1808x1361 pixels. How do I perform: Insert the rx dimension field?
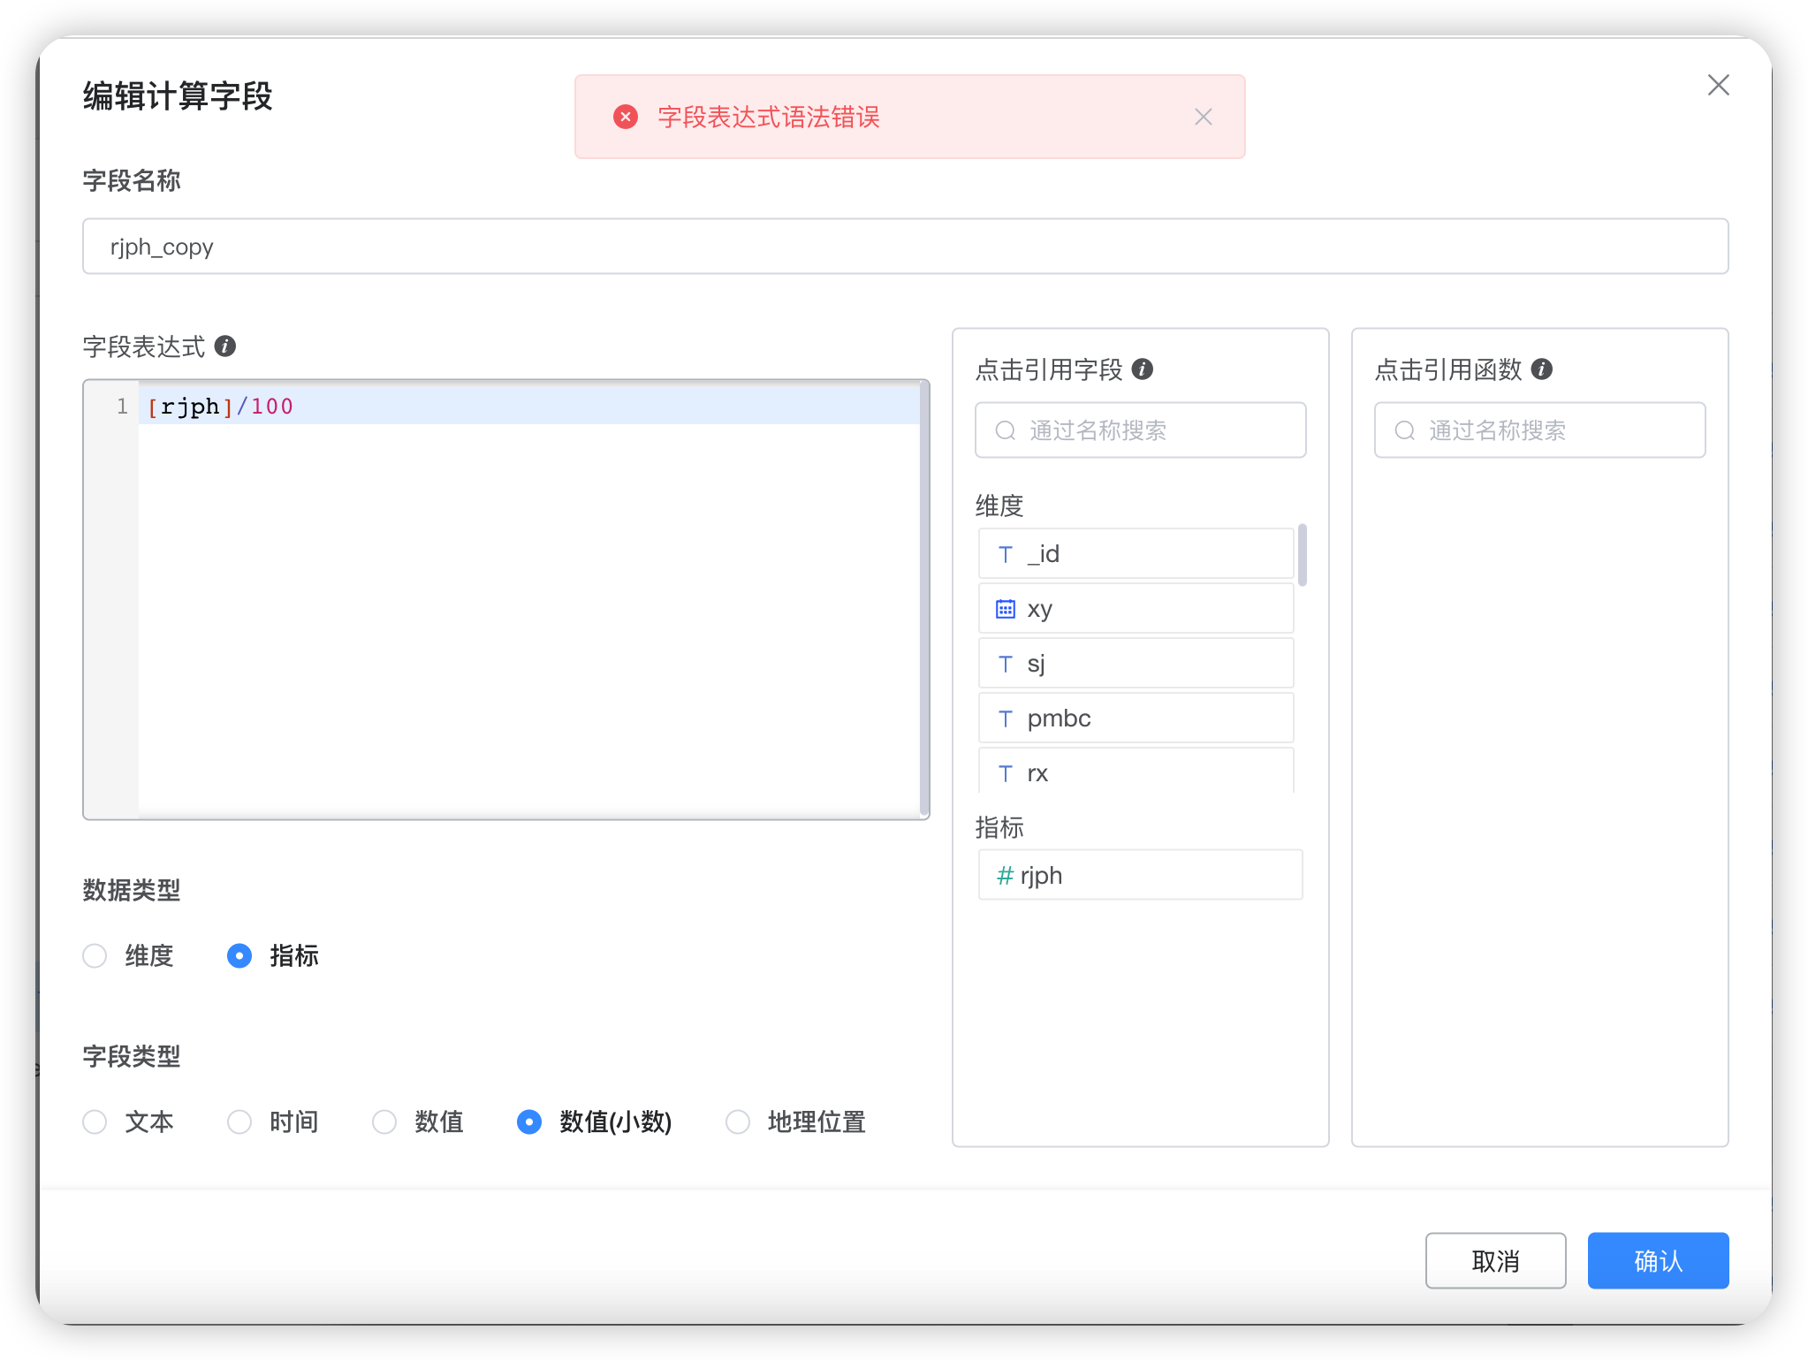tap(1136, 772)
